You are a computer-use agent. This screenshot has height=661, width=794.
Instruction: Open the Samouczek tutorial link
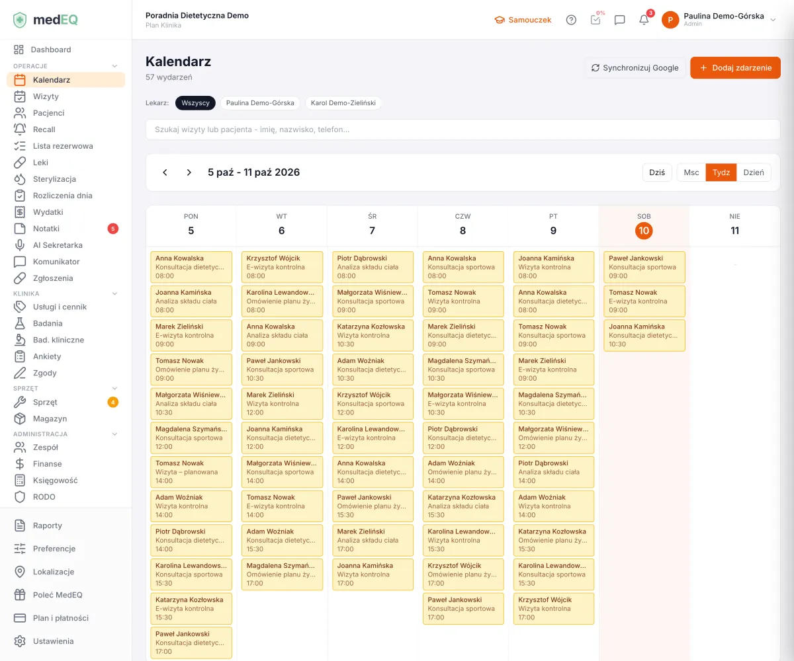[x=523, y=20]
